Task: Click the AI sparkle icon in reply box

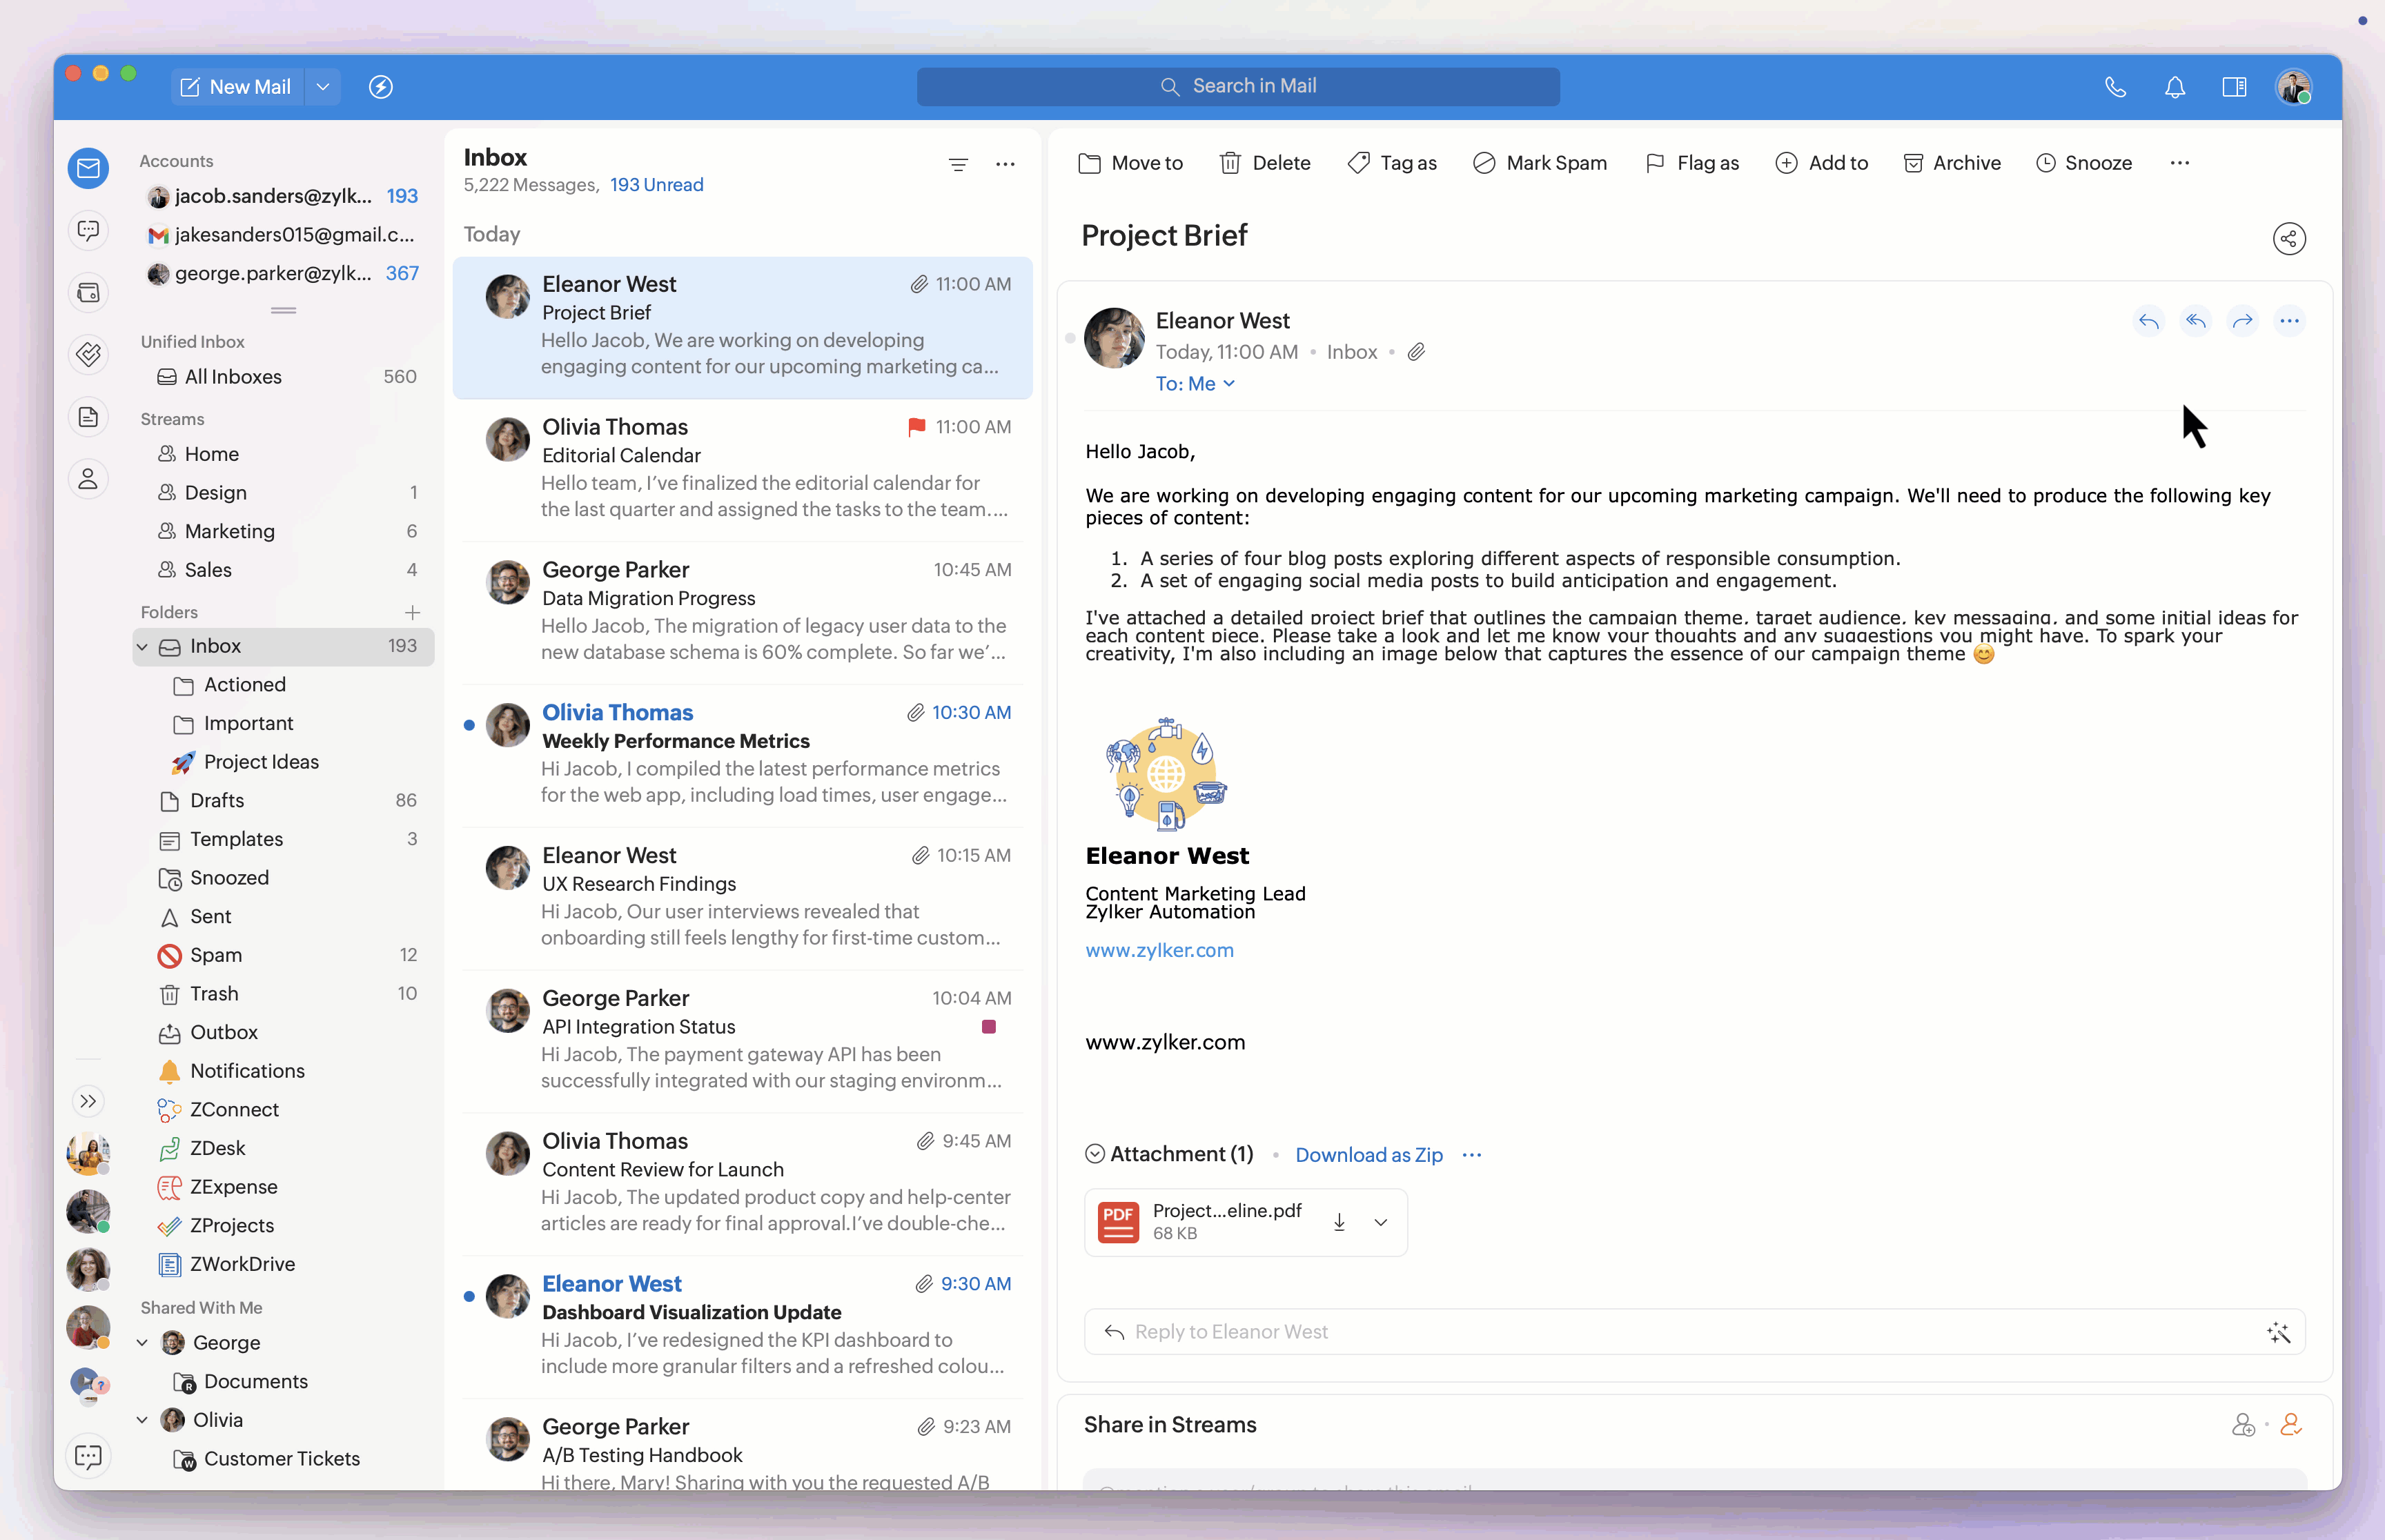Action: [x=2278, y=1332]
